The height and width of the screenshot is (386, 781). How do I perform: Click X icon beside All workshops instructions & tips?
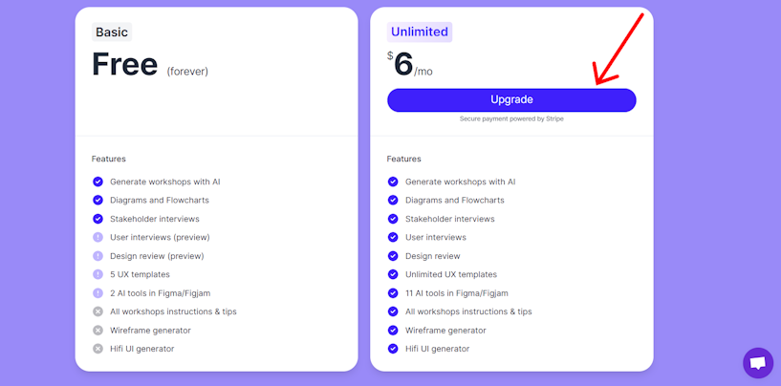[98, 311]
